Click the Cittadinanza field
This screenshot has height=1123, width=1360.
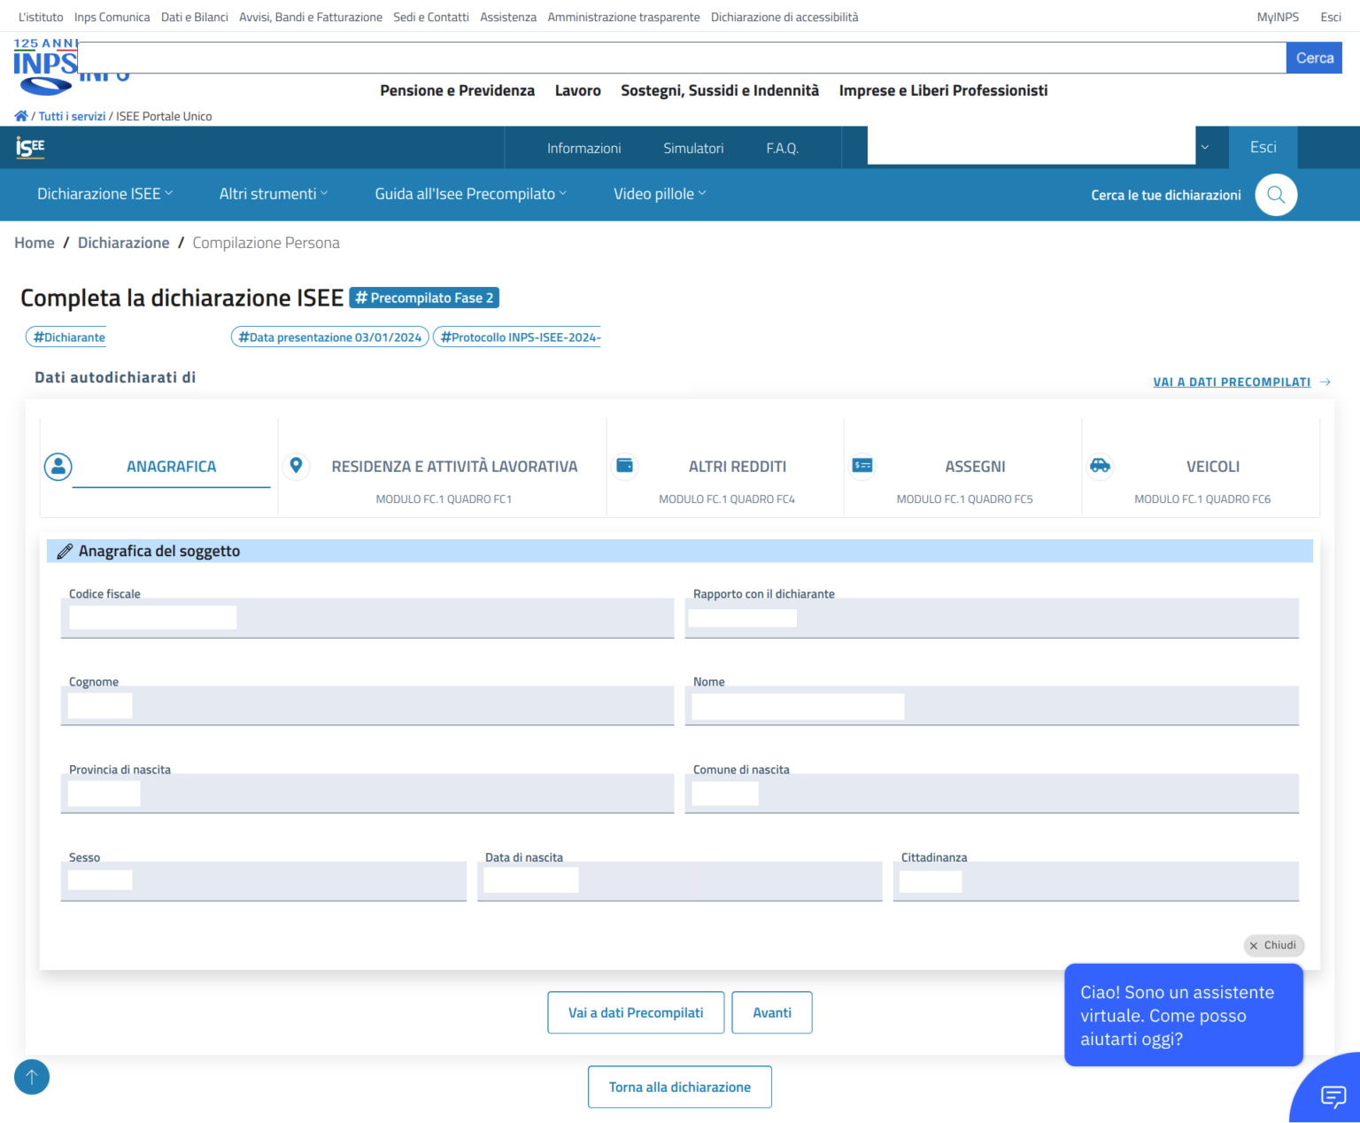tap(1096, 881)
